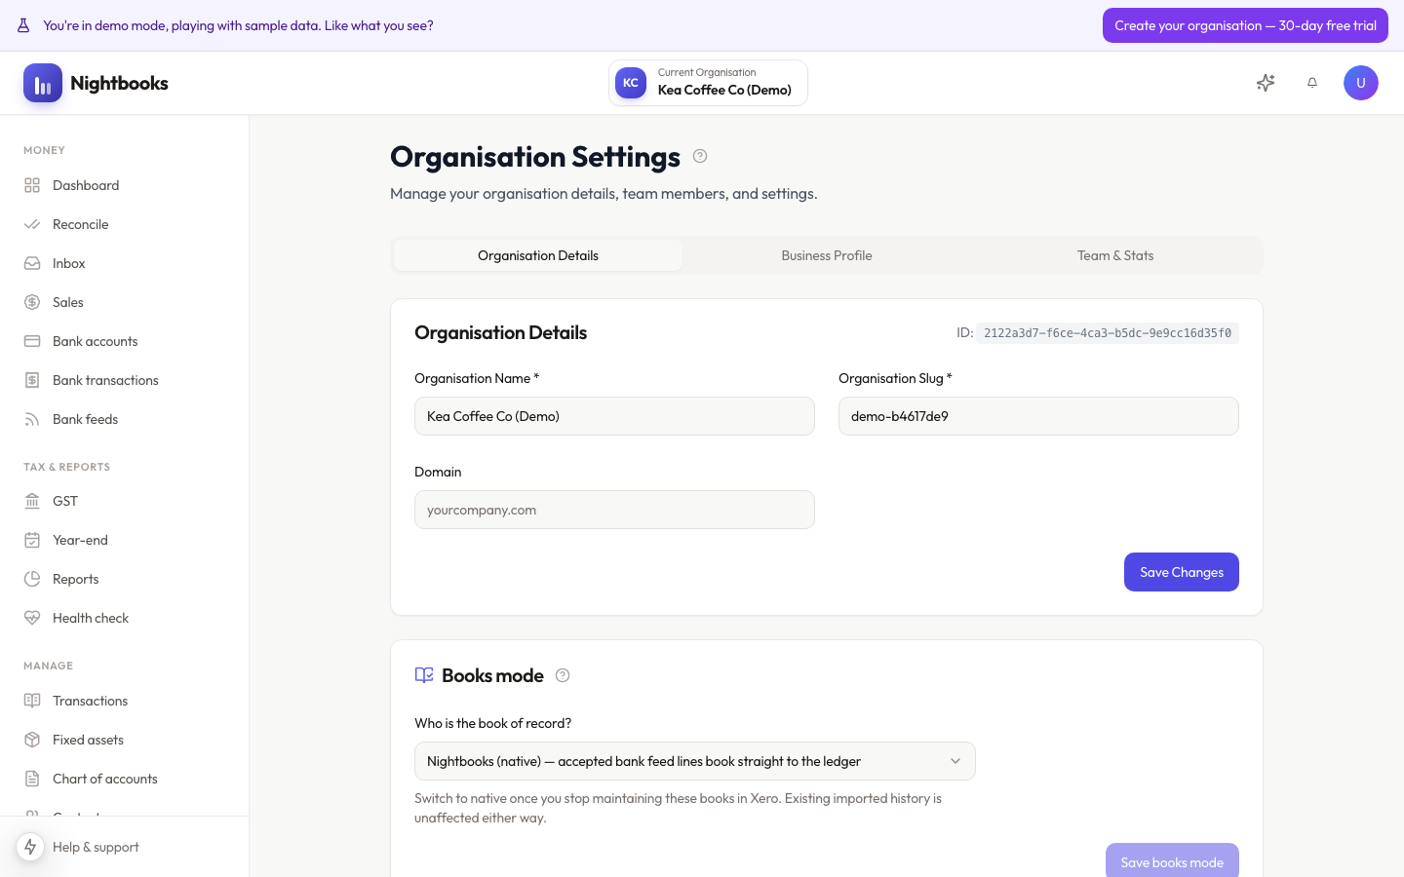Open Help & support link
This screenshot has width=1404, height=877.
point(96,847)
